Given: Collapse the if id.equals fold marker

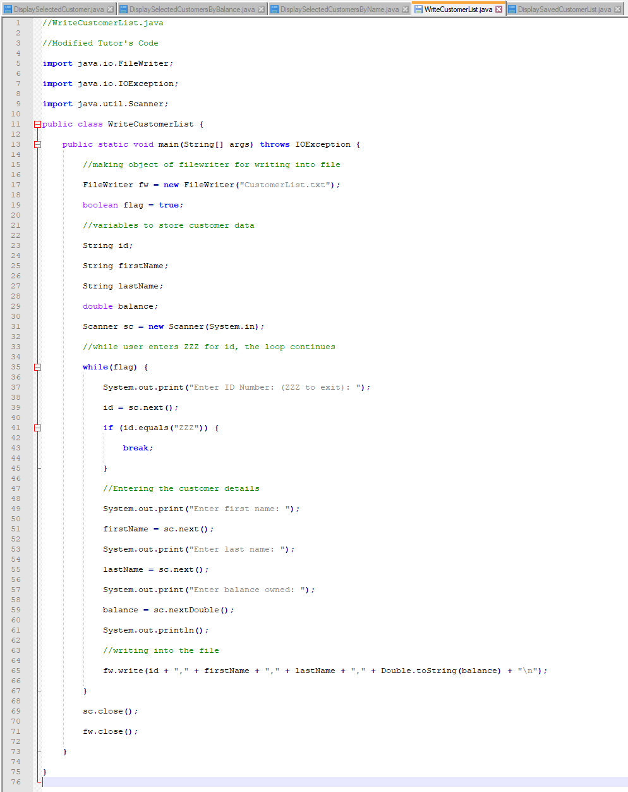Looking at the screenshot, I should click(x=37, y=428).
